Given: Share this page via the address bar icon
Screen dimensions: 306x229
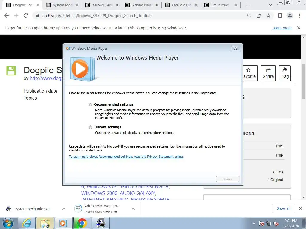Looking at the screenshot, I should click(x=259, y=16).
